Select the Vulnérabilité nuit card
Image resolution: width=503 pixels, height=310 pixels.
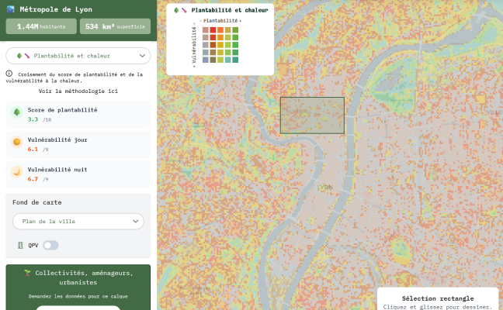(x=78, y=173)
